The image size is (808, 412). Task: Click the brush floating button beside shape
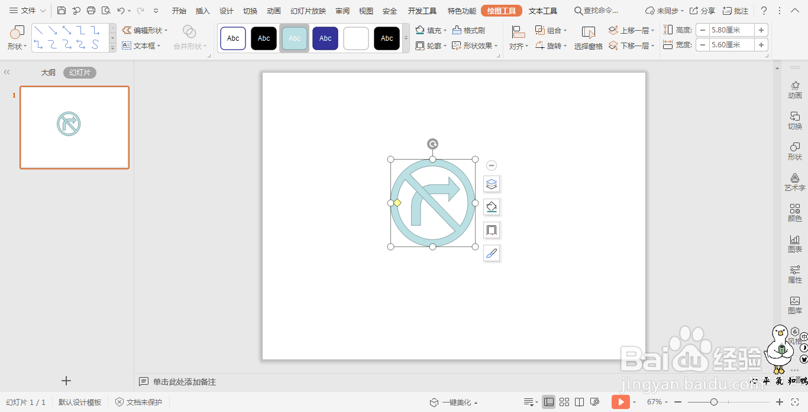(492, 253)
